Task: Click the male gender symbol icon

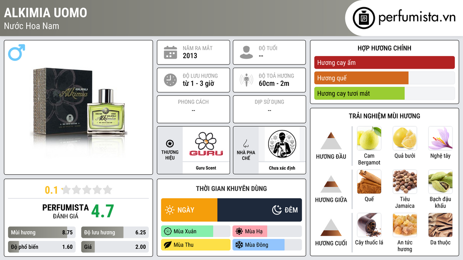Action: pos(17,52)
